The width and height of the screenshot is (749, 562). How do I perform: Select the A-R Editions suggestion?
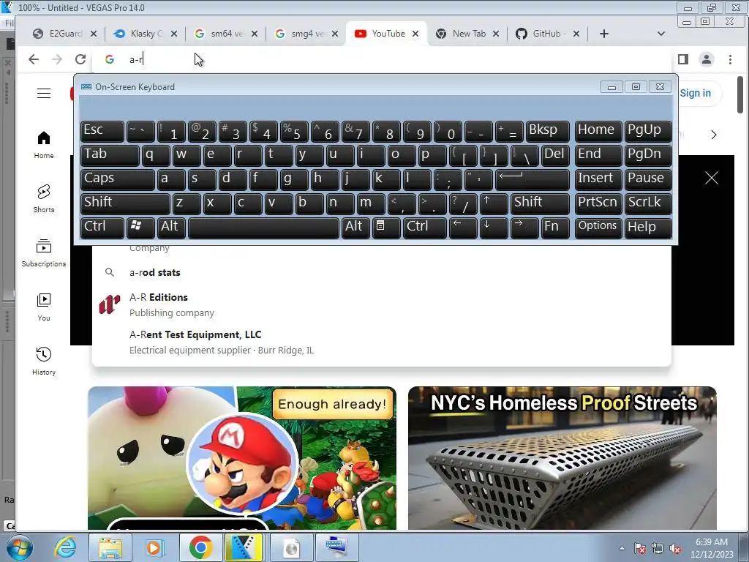381,304
